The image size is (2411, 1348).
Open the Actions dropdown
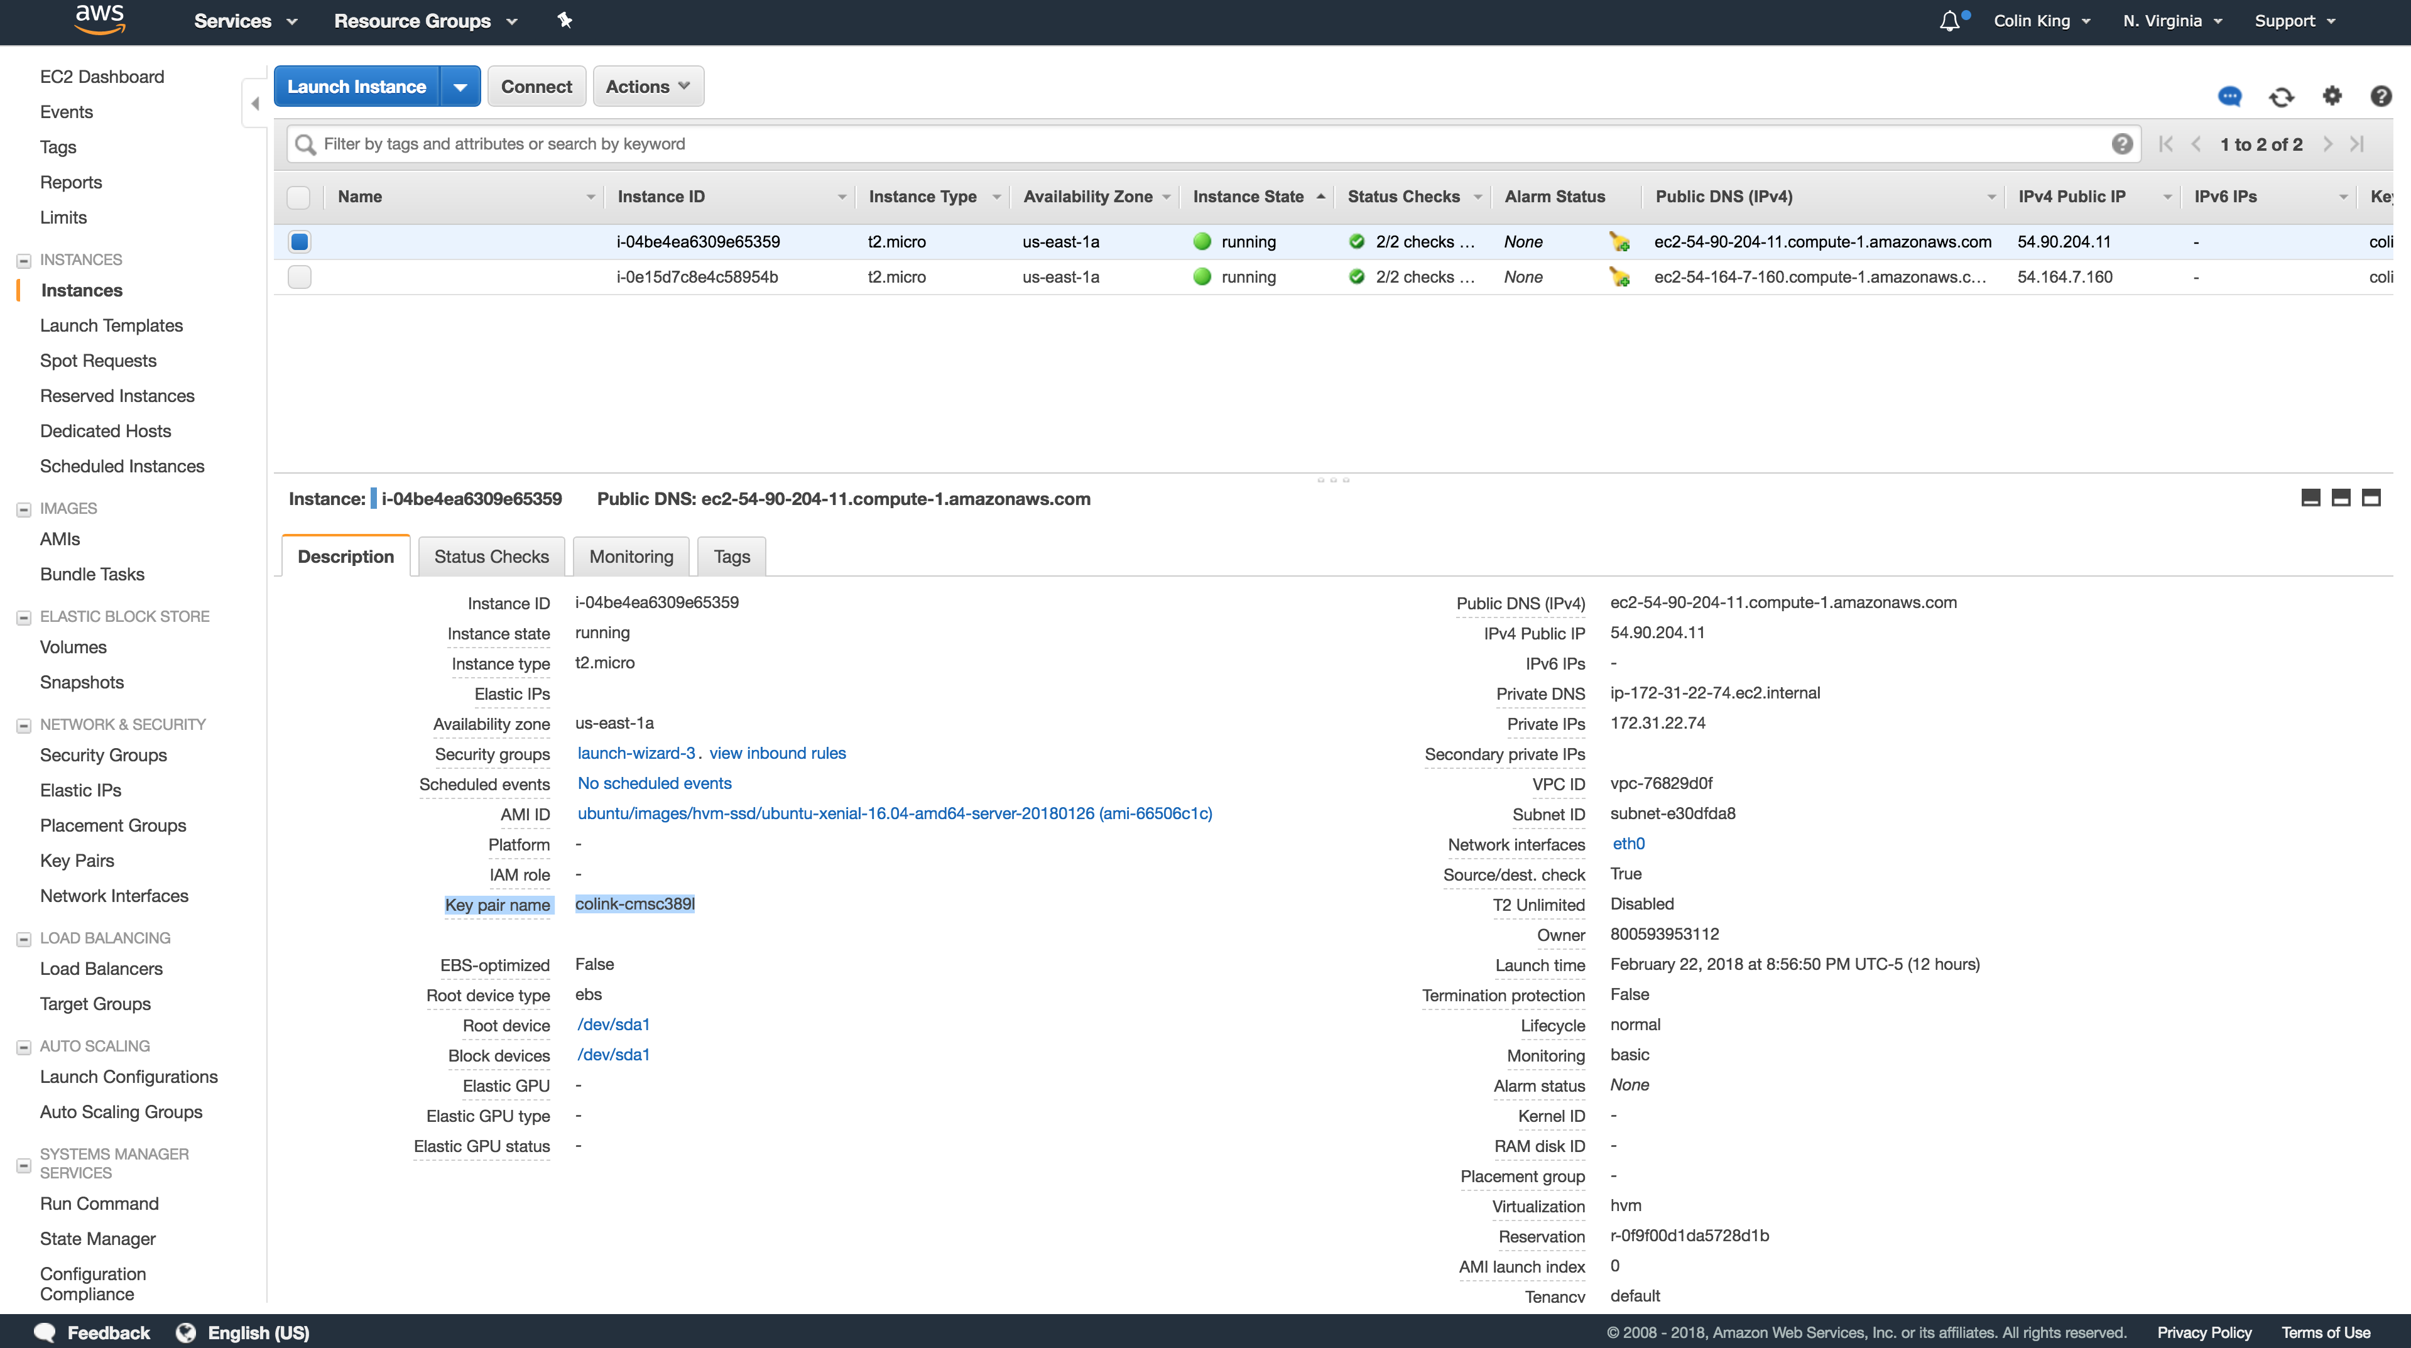pos(648,86)
